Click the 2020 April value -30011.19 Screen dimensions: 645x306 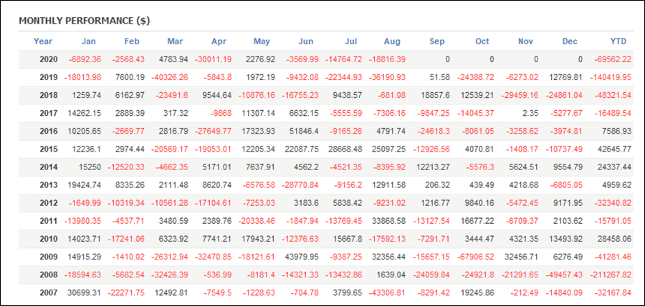click(213, 59)
